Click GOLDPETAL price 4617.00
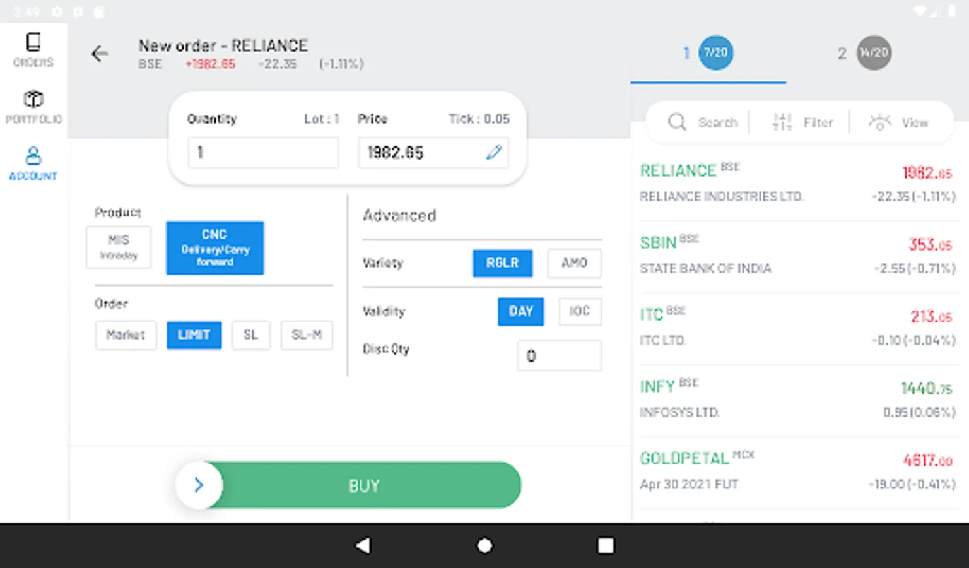The image size is (969, 568). tap(928, 460)
